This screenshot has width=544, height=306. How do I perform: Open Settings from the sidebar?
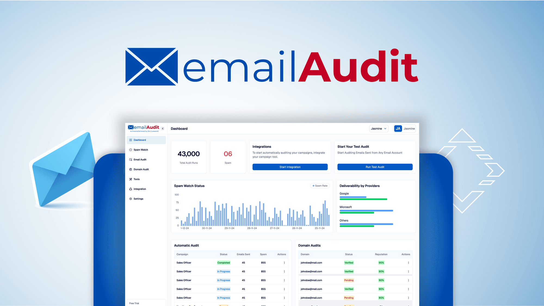pos(146,199)
